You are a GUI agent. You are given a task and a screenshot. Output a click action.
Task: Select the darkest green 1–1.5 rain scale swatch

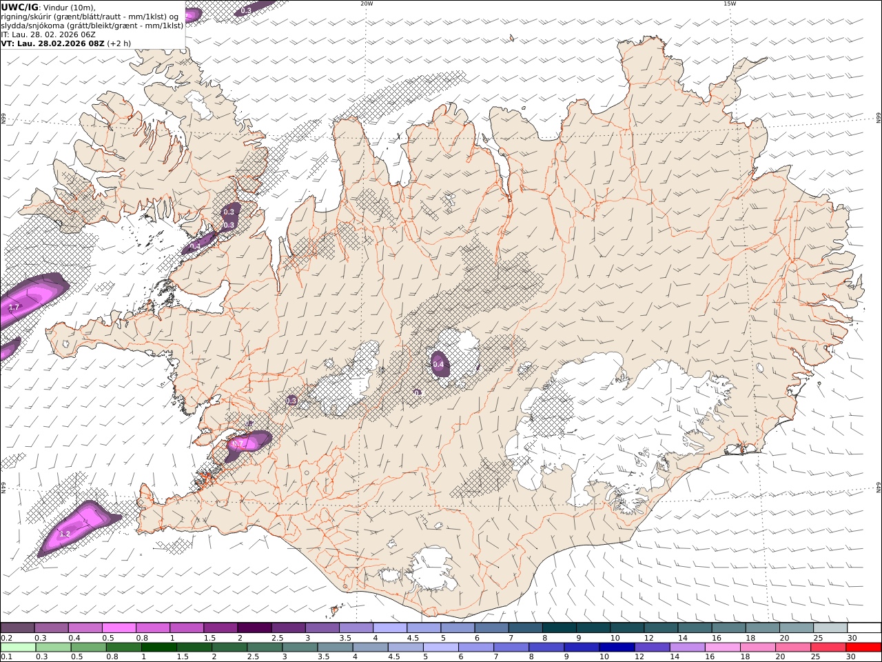[x=159, y=648]
